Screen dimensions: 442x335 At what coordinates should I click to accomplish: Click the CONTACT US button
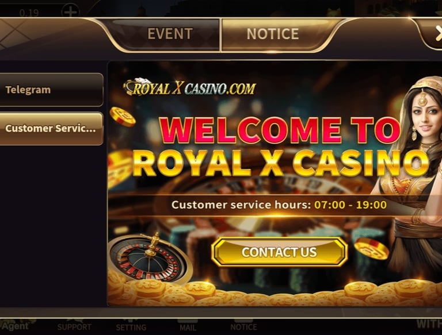point(279,252)
